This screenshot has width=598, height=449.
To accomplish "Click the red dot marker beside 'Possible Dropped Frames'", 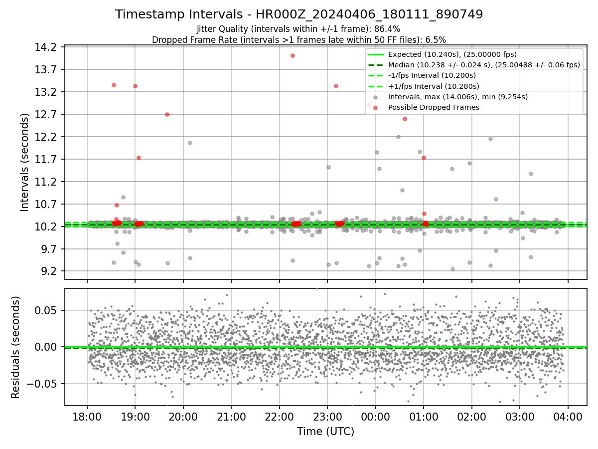I will (x=376, y=107).
